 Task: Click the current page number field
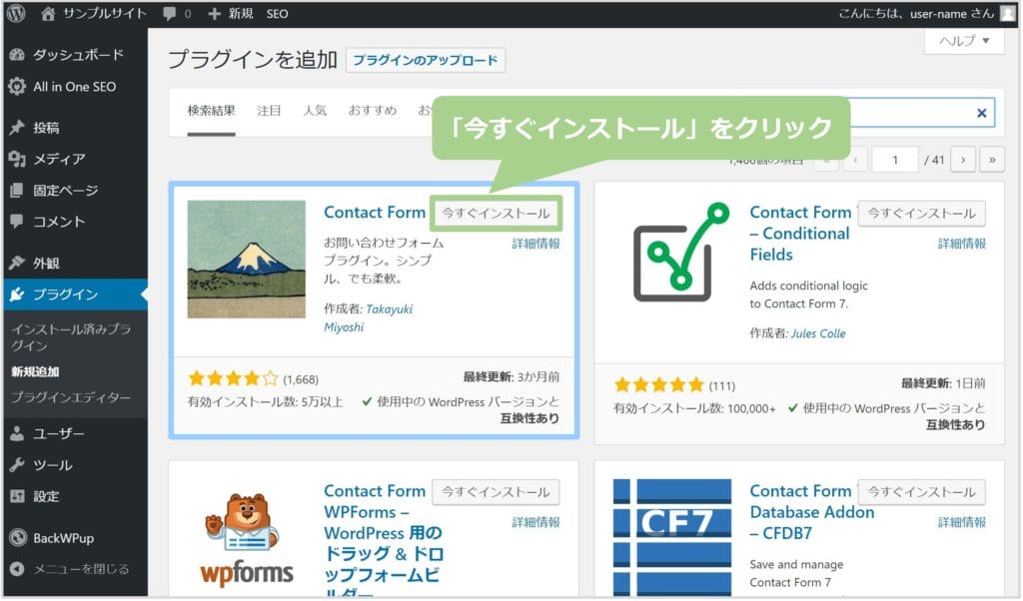tap(895, 160)
